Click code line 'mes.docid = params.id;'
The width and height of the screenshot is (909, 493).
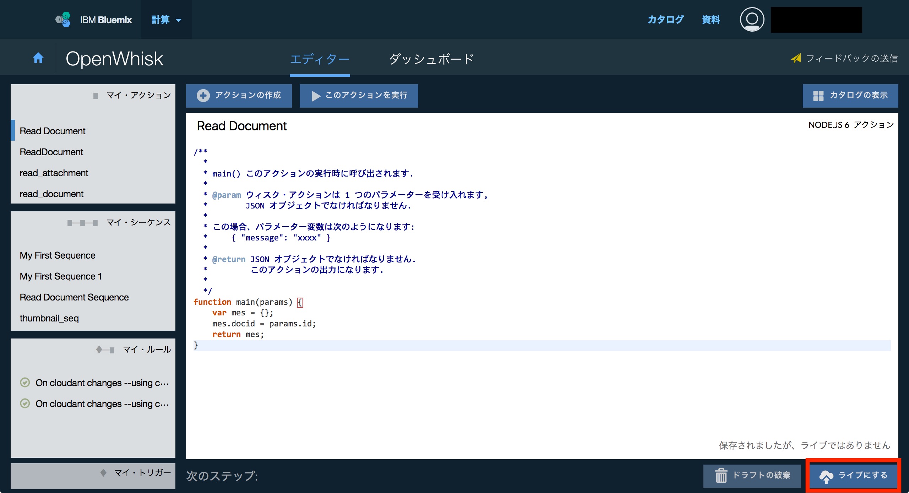pos(264,324)
